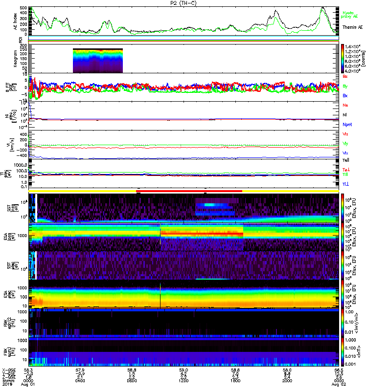Click the 1600 time tick label
Viewport: 367px width, 391px height.
(x=235, y=381)
